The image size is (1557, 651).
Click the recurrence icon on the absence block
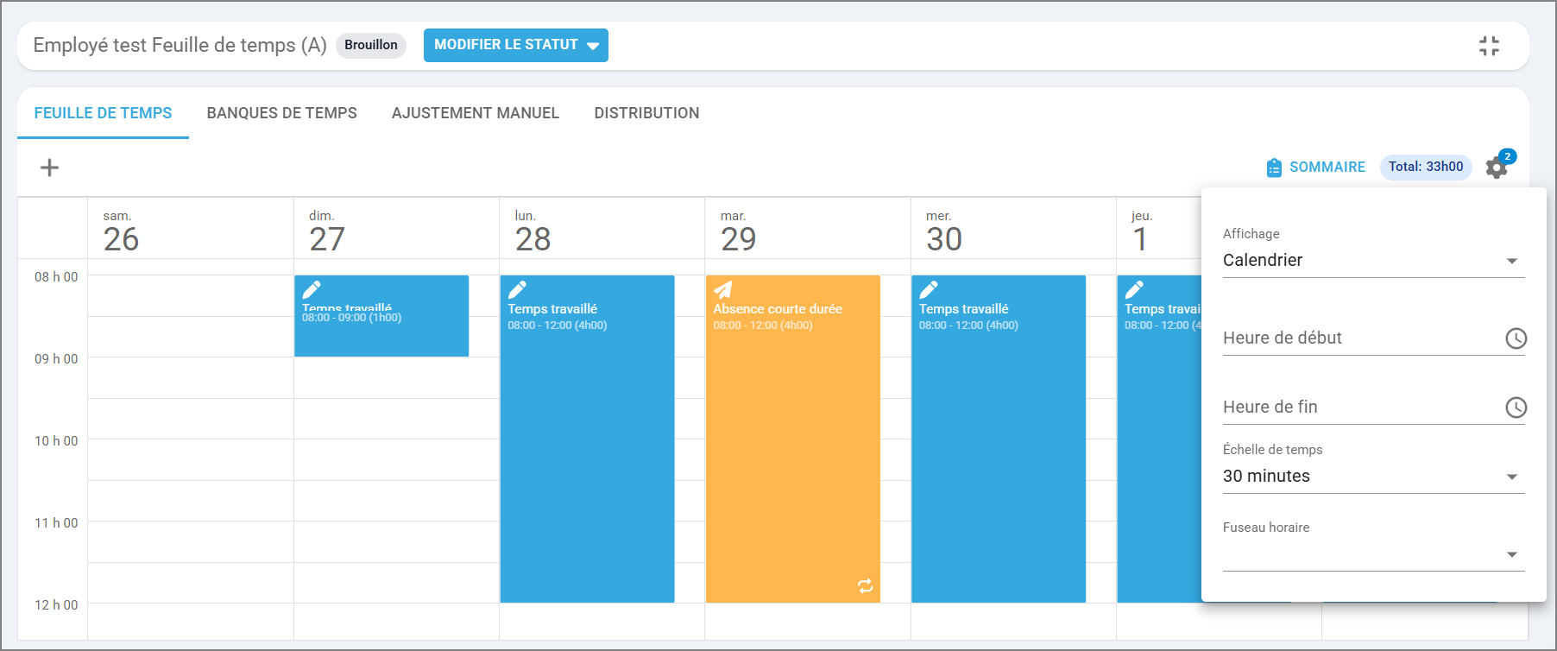tap(865, 586)
